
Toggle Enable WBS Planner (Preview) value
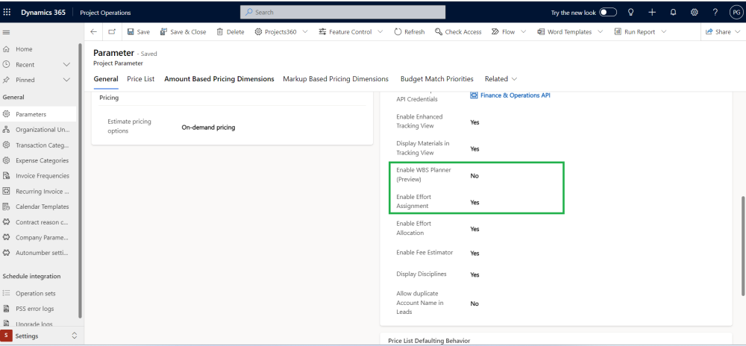pyautogui.click(x=474, y=176)
